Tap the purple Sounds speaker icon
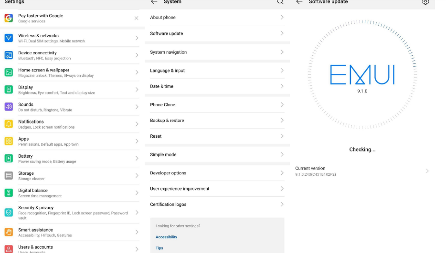Image resolution: width=446 pixels, height=253 pixels. coord(9,107)
